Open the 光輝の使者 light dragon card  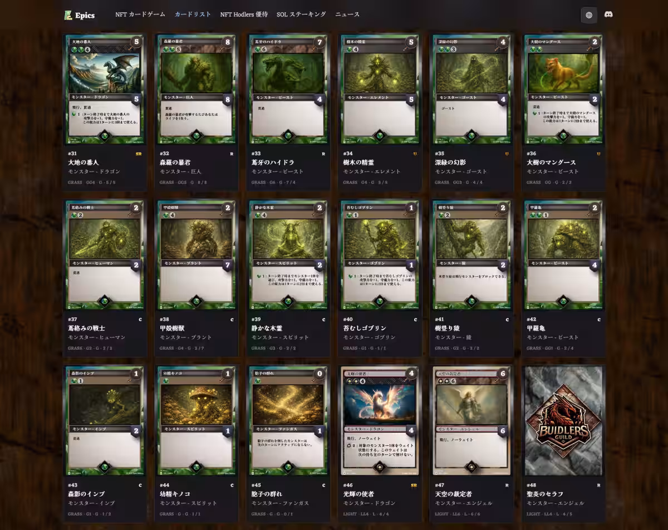(x=380, y=421)
